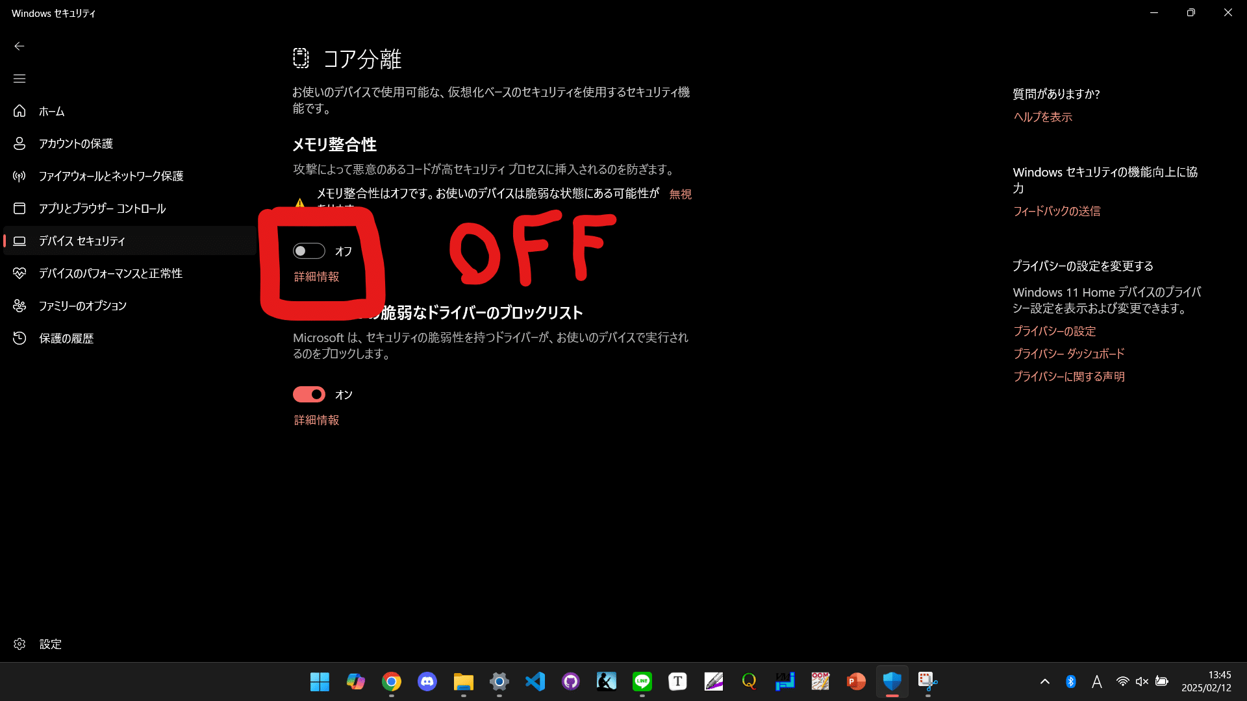Open 詳細情報 link under メモリ整合性
The width and height of the screenshot is (1247, 701).
point(316,277)
